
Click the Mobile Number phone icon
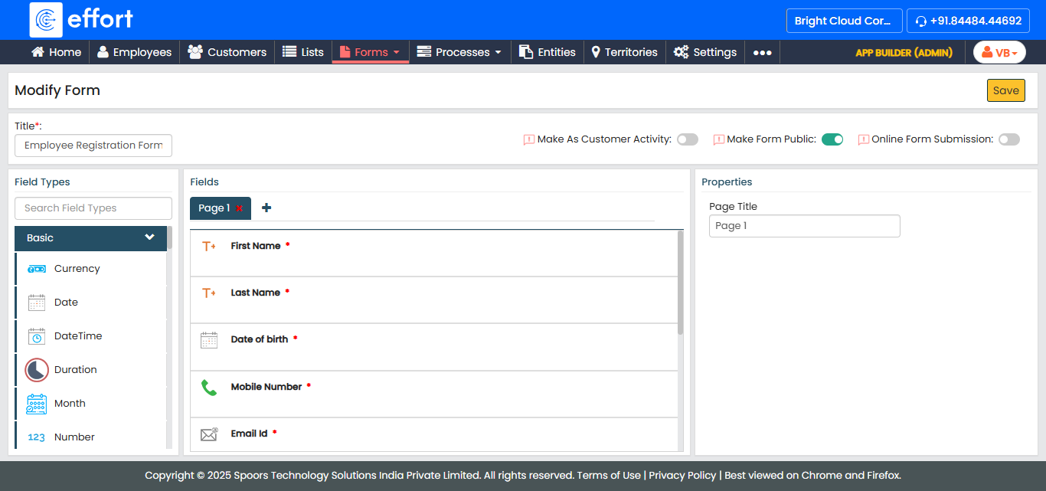(x=209, y=388)
